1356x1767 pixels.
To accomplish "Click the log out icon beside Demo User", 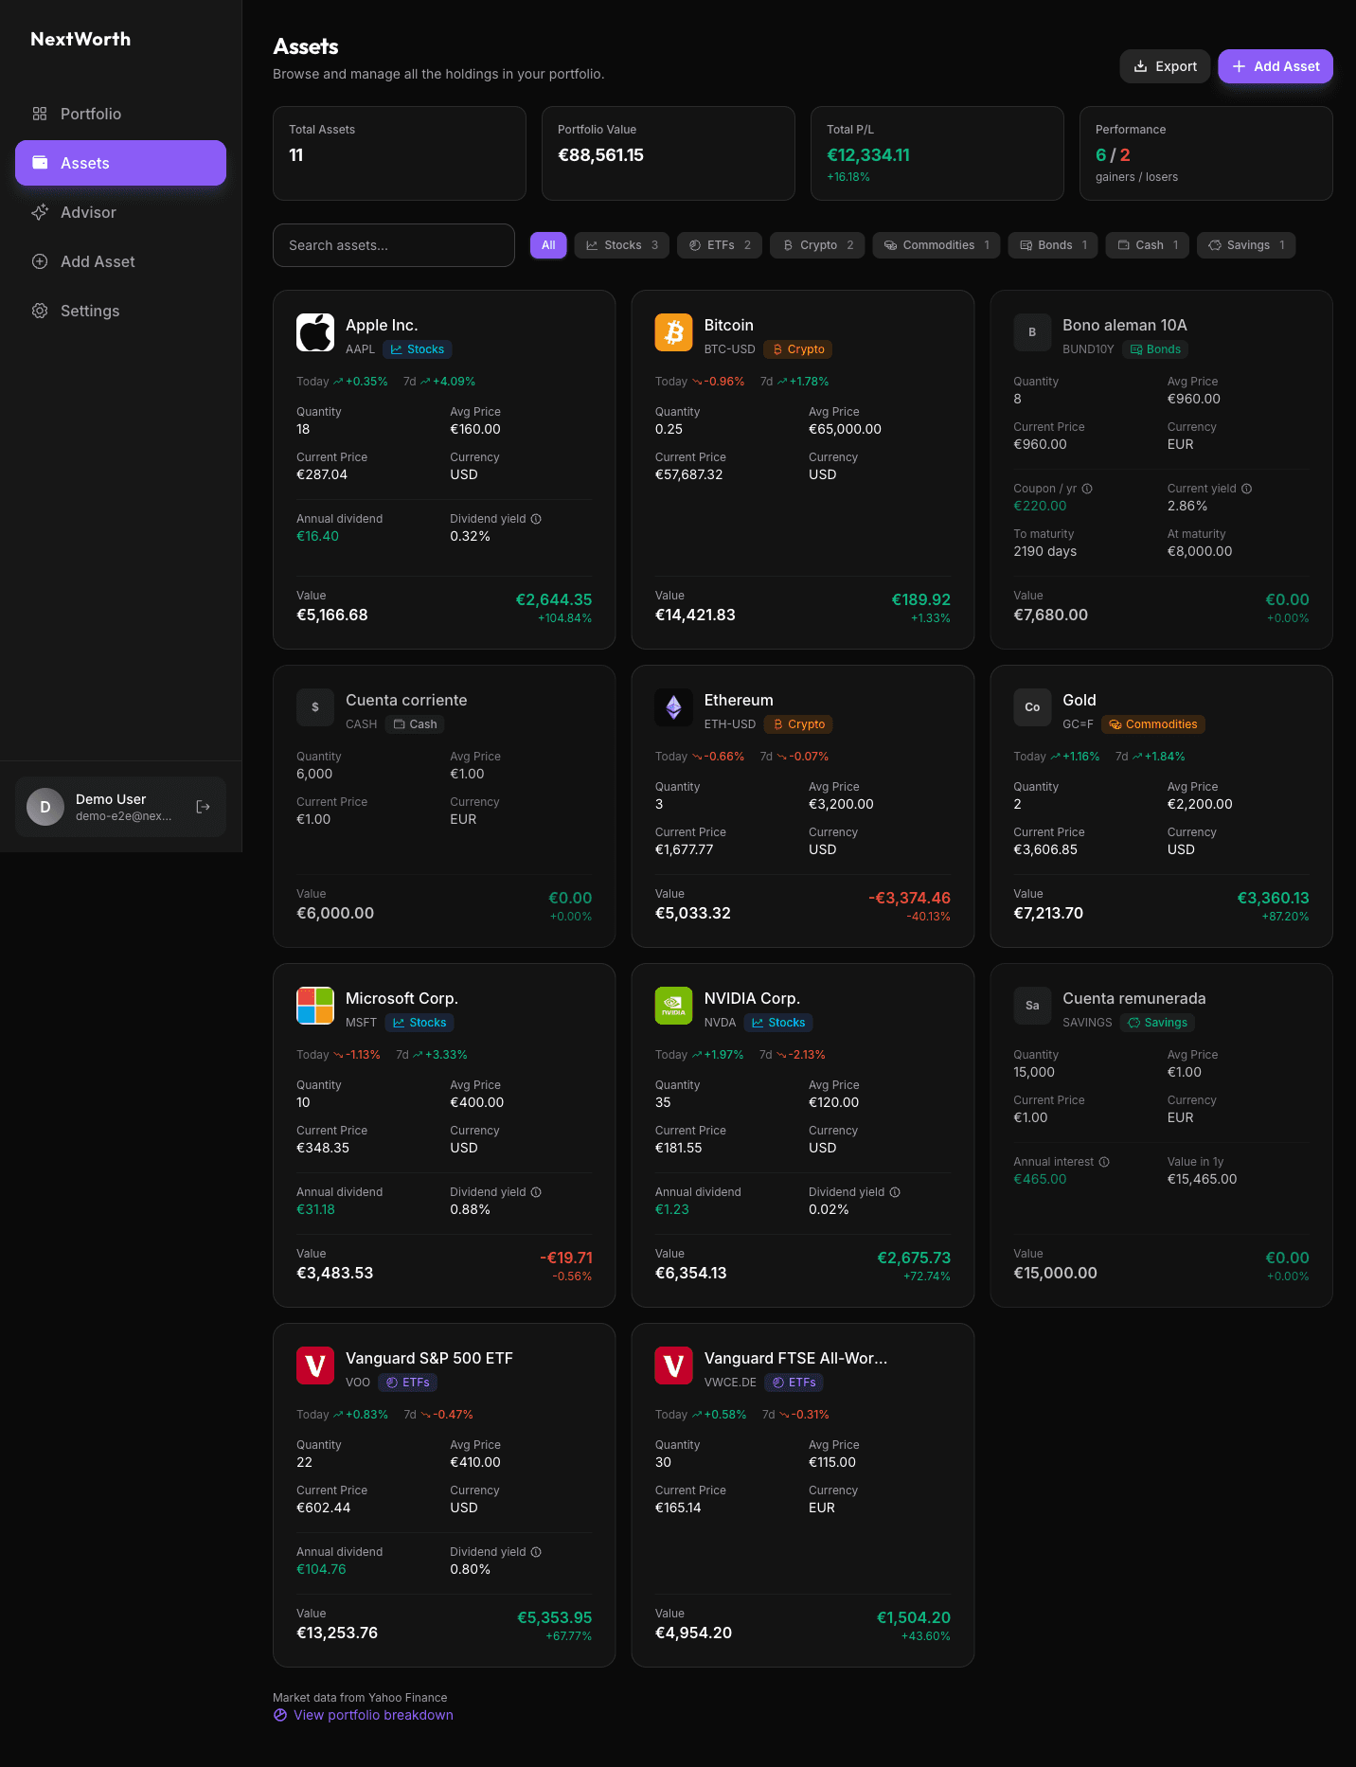I will [x=203, y=807].
